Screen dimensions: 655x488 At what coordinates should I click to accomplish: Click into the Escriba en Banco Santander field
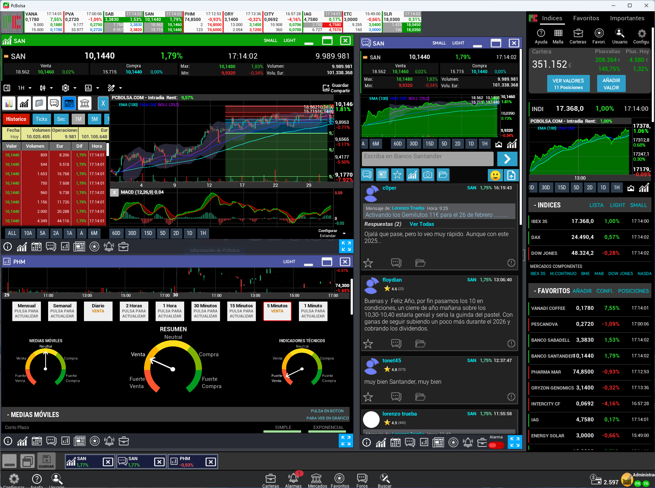point(427,159)
